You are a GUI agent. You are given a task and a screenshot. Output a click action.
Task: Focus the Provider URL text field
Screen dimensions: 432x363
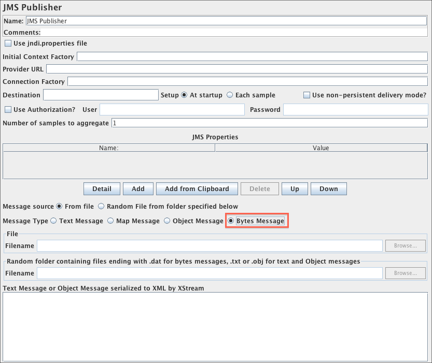[237, 69]
